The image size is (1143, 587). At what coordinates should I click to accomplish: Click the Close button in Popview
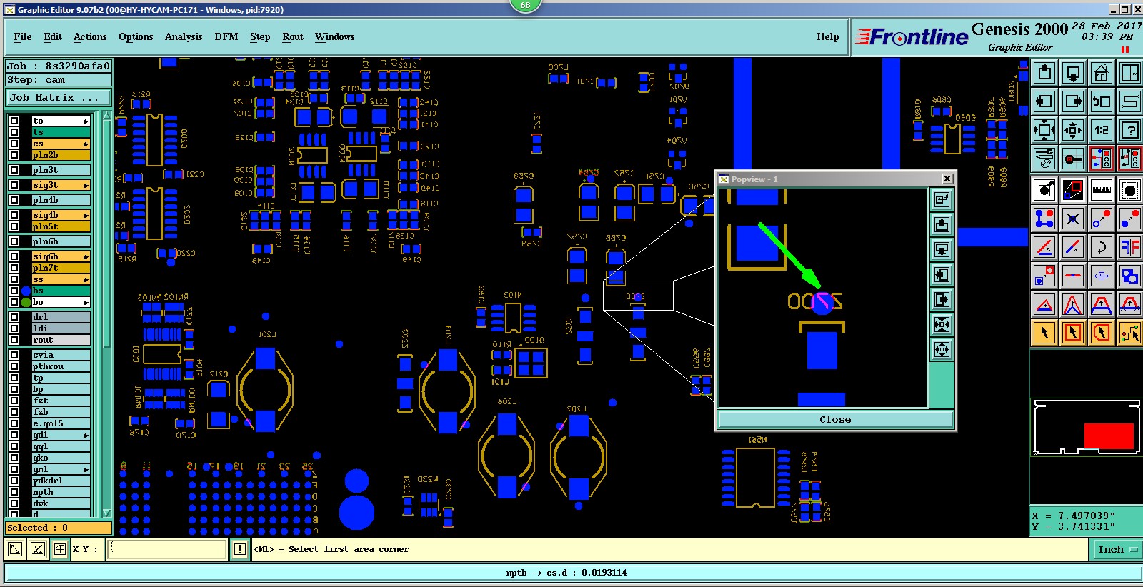click(x=835, y=419)
